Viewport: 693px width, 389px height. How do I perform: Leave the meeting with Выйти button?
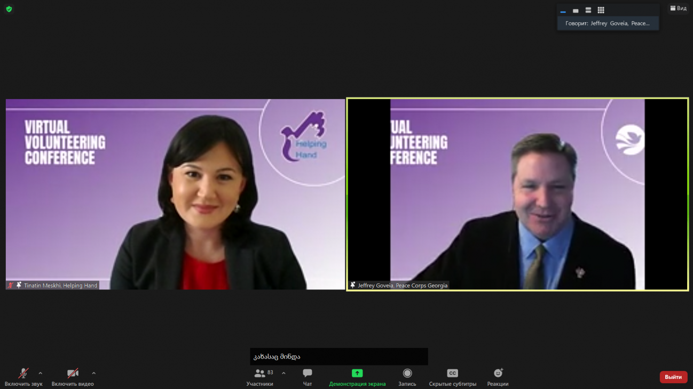pos(673,377)
